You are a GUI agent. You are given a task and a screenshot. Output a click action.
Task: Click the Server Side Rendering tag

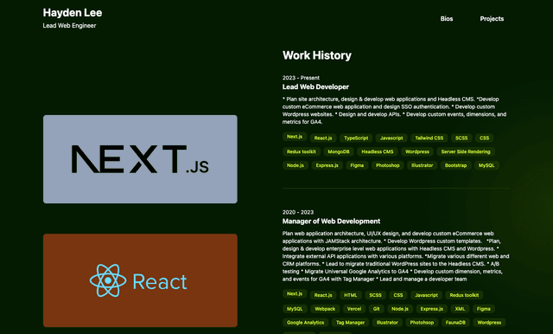466,151
